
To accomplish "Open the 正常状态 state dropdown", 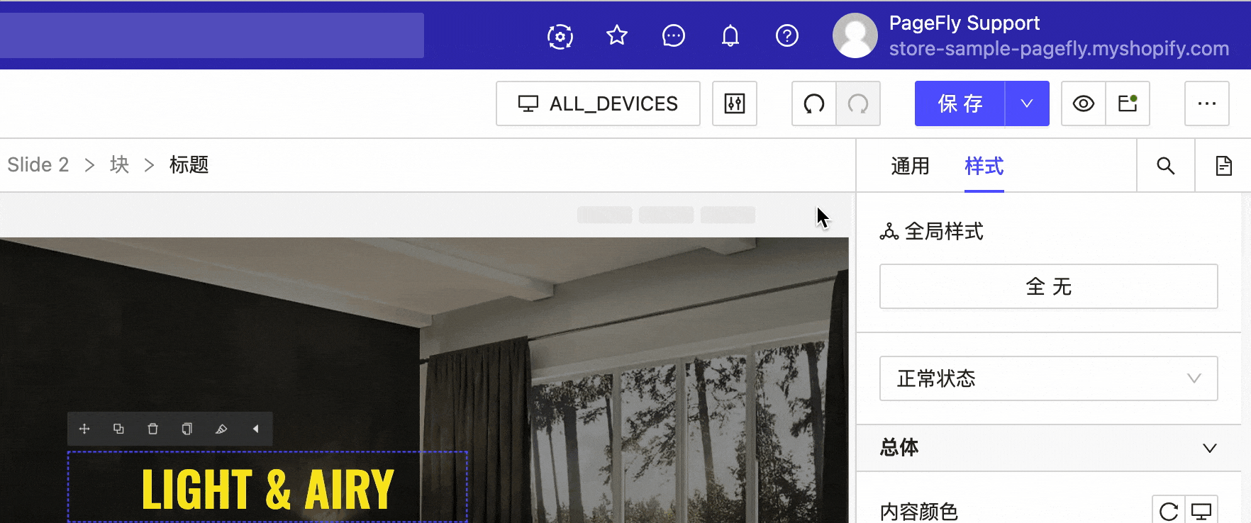I will 1049,378.
